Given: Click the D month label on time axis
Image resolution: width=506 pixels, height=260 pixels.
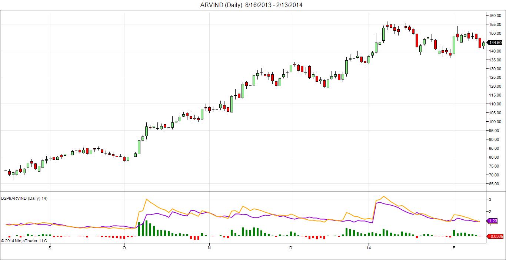Looking at the screenshot, I should pyautogui.click(x=291, y=248).
